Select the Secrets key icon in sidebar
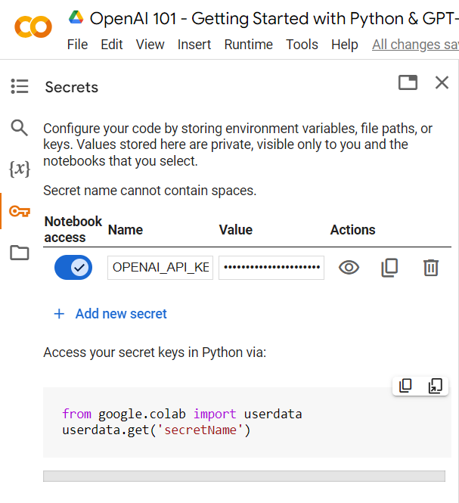 coord(20,211)
